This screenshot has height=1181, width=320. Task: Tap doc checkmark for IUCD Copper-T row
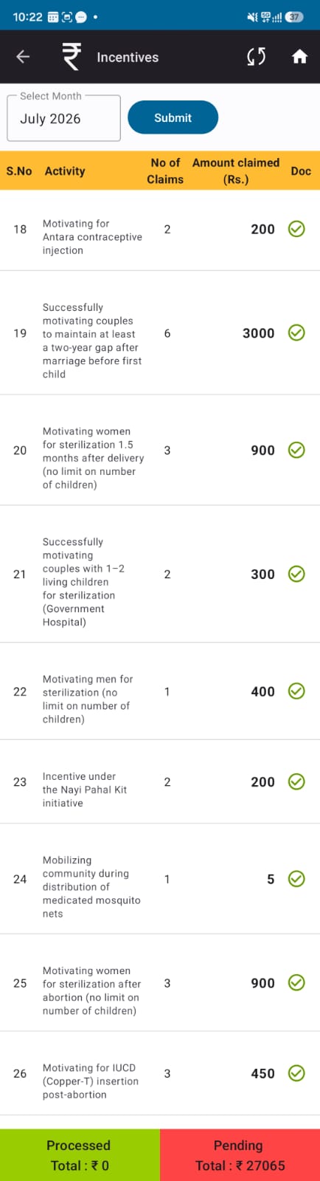tap(296, 1073)
